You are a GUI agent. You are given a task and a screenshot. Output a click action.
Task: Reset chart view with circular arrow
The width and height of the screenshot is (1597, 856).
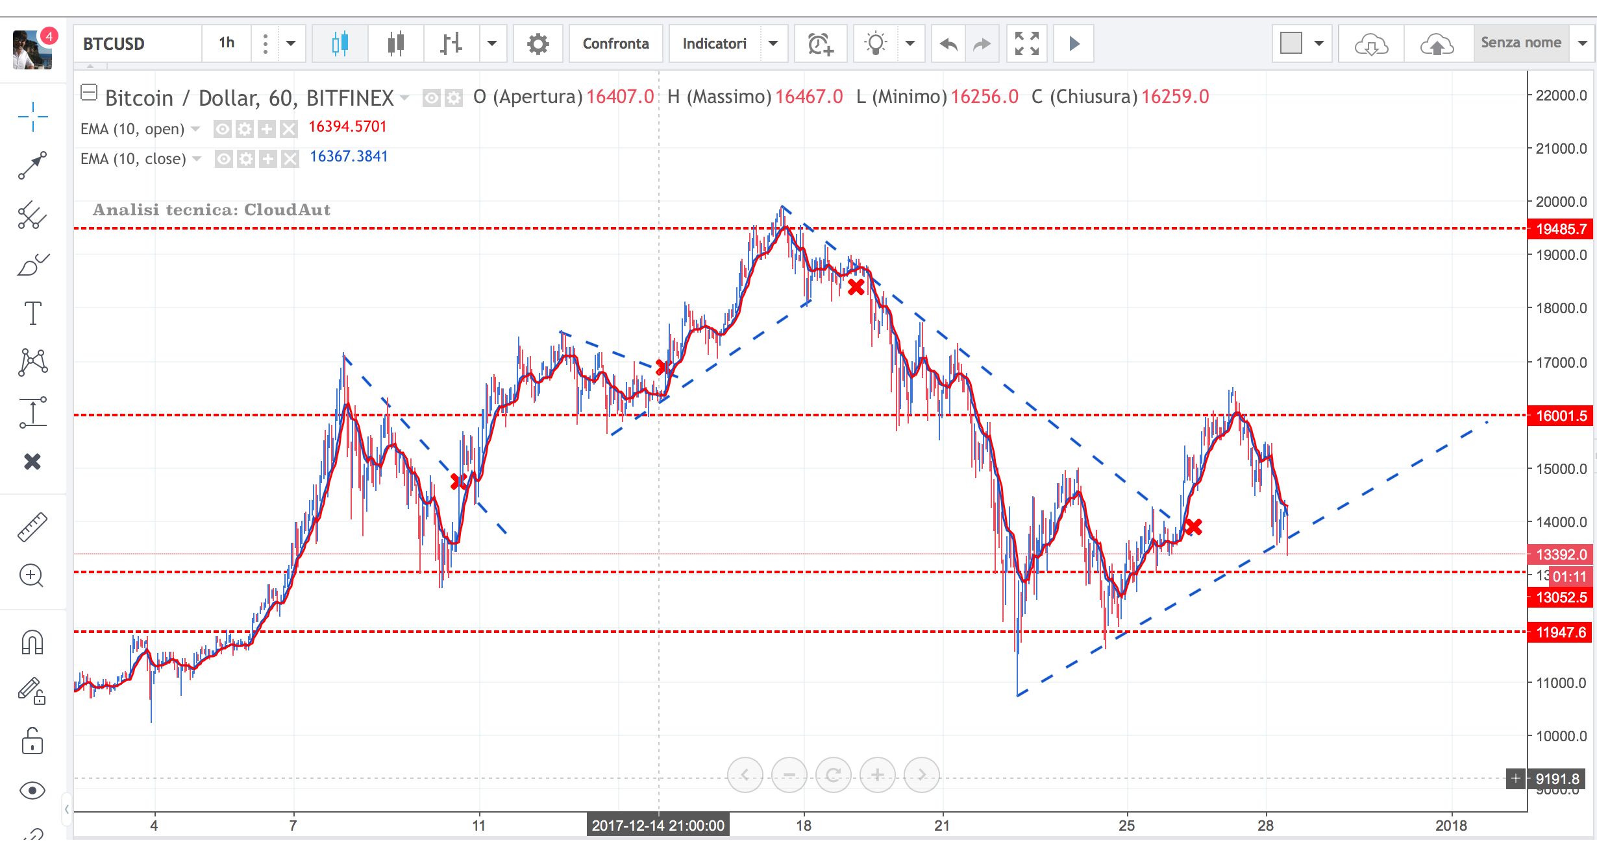833,775
